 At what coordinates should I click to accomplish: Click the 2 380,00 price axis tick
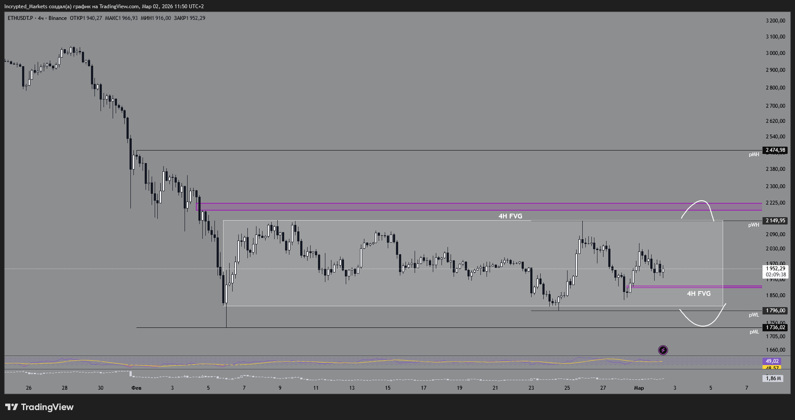coord(776,169)
